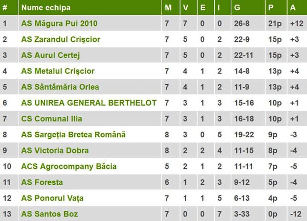Click the '#' rank column header
The height and width of the screenshot is (221, 307).
[5, 8]
